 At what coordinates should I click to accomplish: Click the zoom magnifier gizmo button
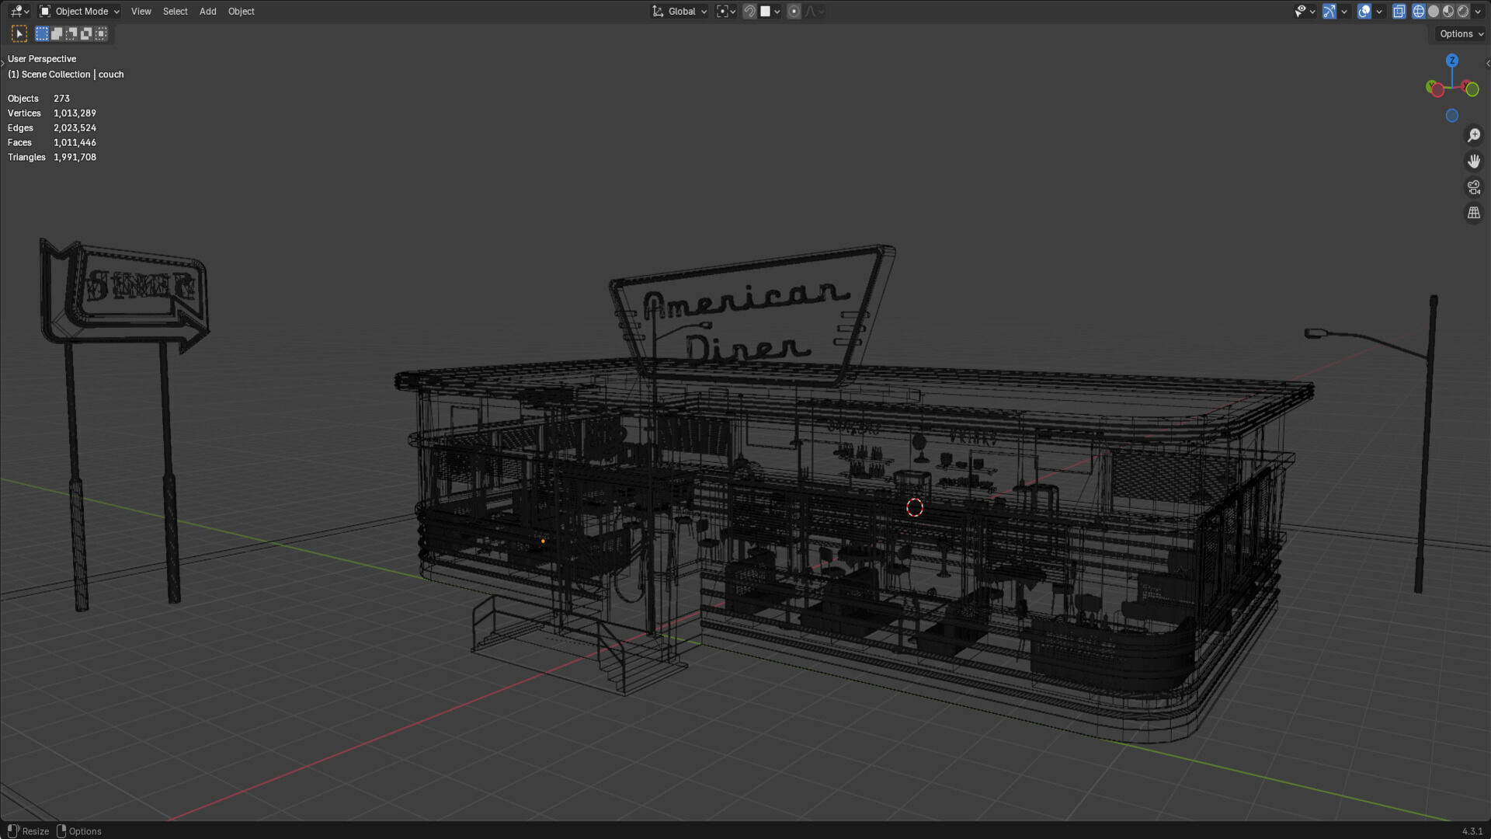[1473, 135]
